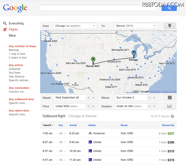Click the Minneapolis $271 map dot
Viewport: 186px width, 166px height.
[x=120, y=48]
